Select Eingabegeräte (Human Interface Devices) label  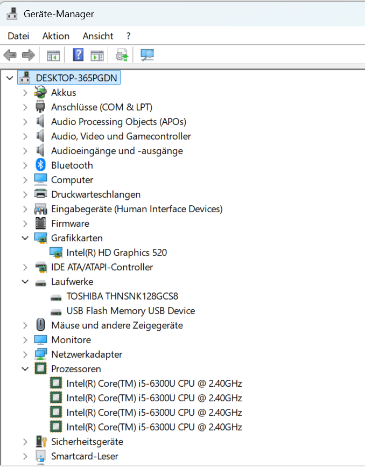pyautogui.click(x=137, y=209)
